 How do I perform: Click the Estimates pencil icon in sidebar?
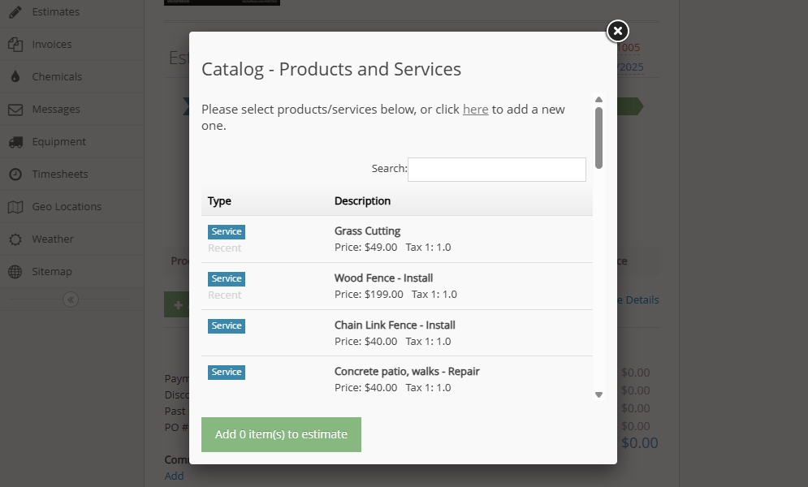(x=15, y=12)
